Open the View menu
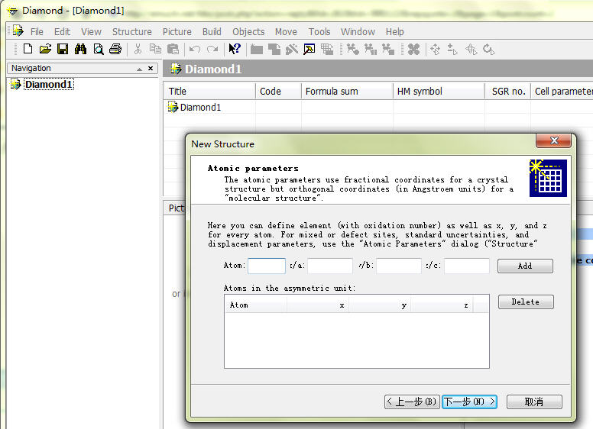Viewport: 593px width, 429px height. point(91,32)
